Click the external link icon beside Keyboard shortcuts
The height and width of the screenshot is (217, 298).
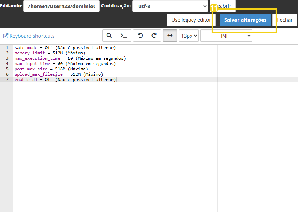(6, 36)
